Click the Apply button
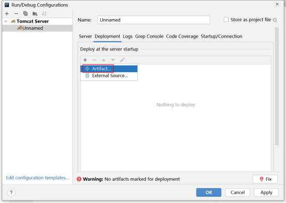This screenshot has width=286, height=203. pyautogui.click(x=266, y=193)
